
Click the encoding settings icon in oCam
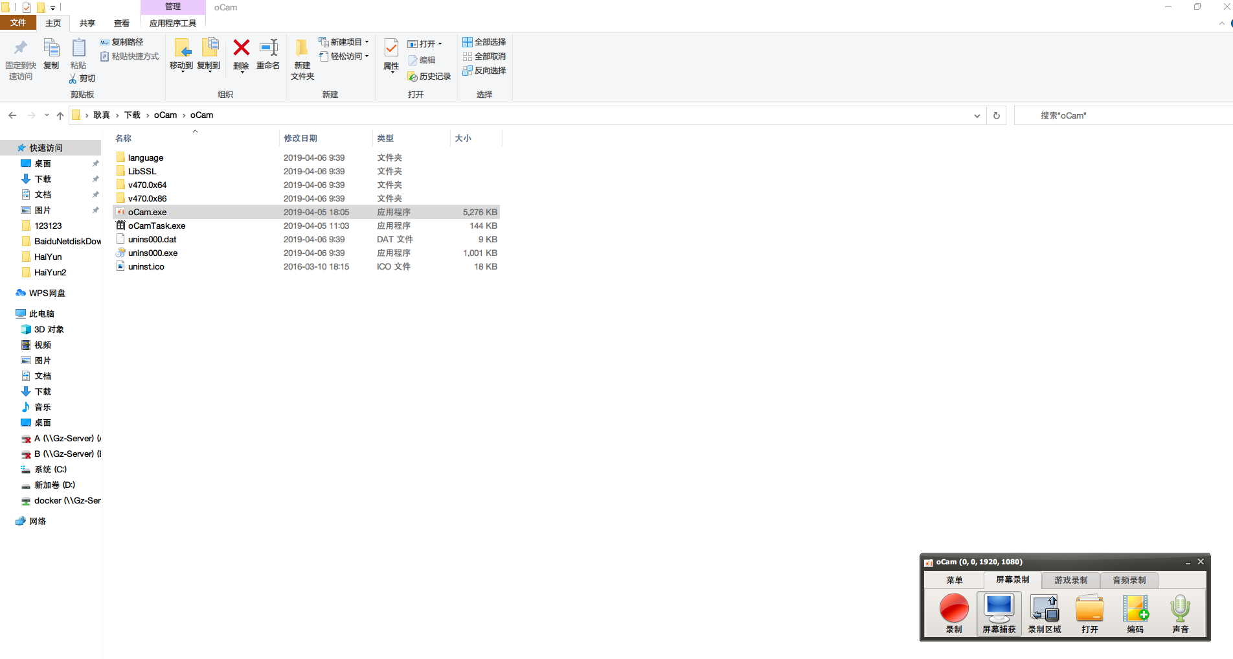point(1135,610)
